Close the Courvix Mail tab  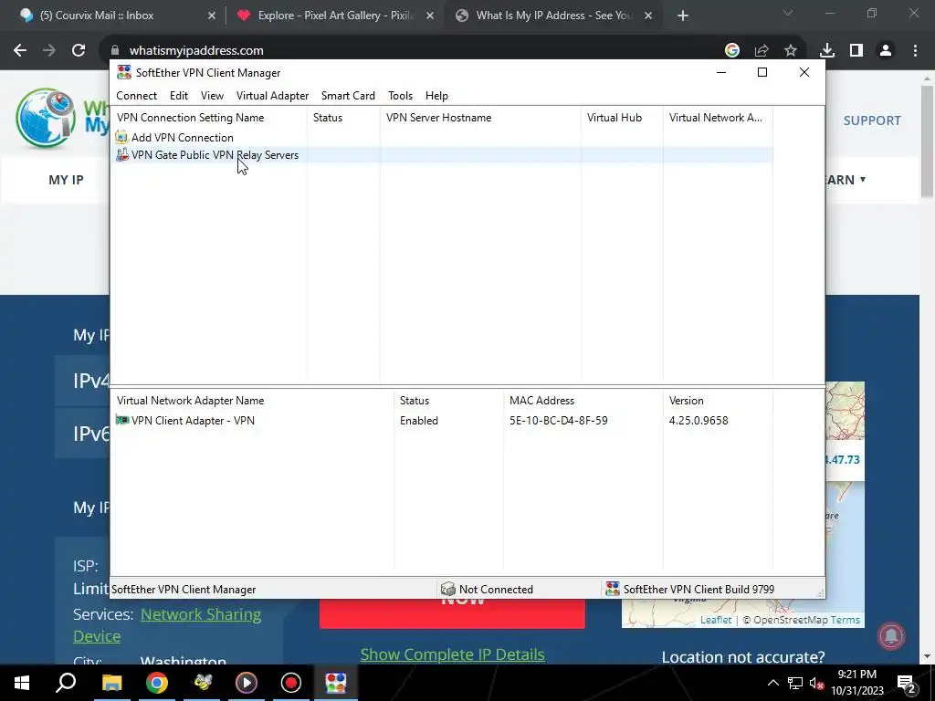212,16
